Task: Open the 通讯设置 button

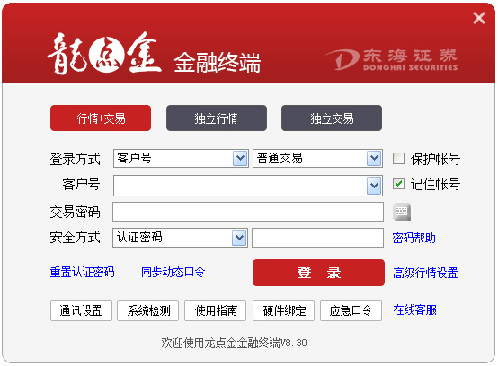Action: coord(81,310)
